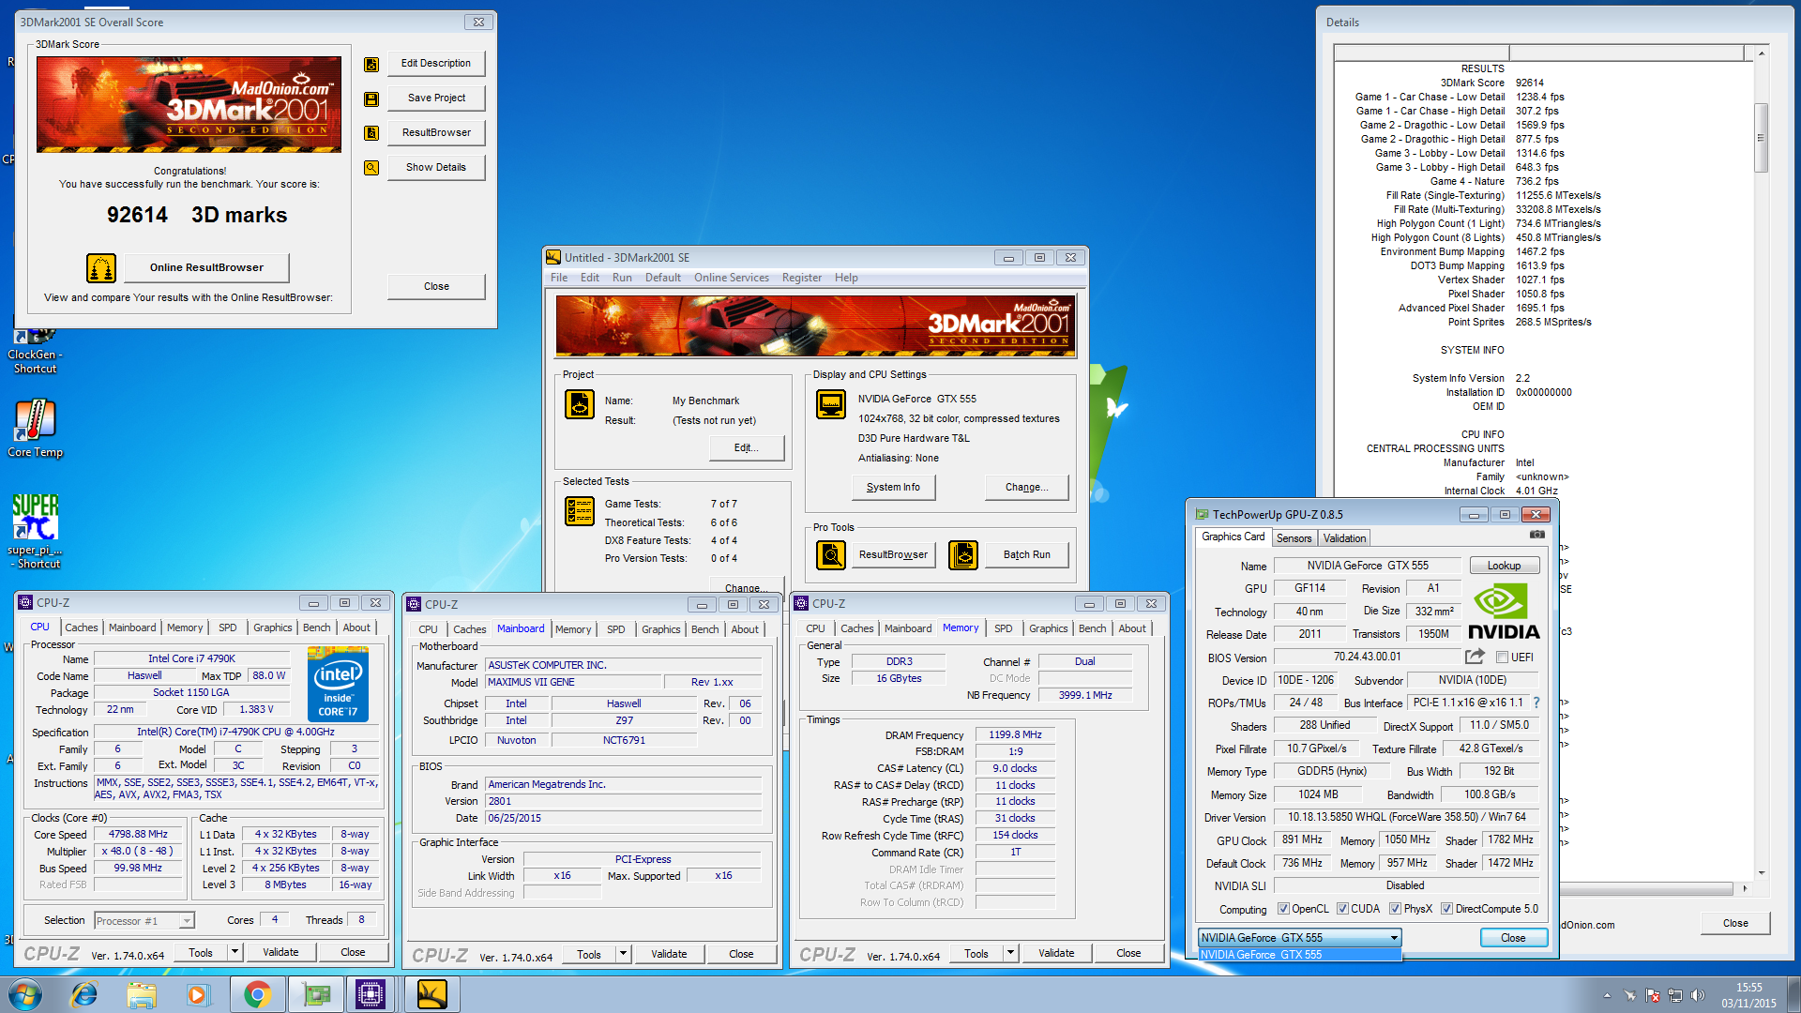
Task: Click Edit button in Project group
Action: 746,448
